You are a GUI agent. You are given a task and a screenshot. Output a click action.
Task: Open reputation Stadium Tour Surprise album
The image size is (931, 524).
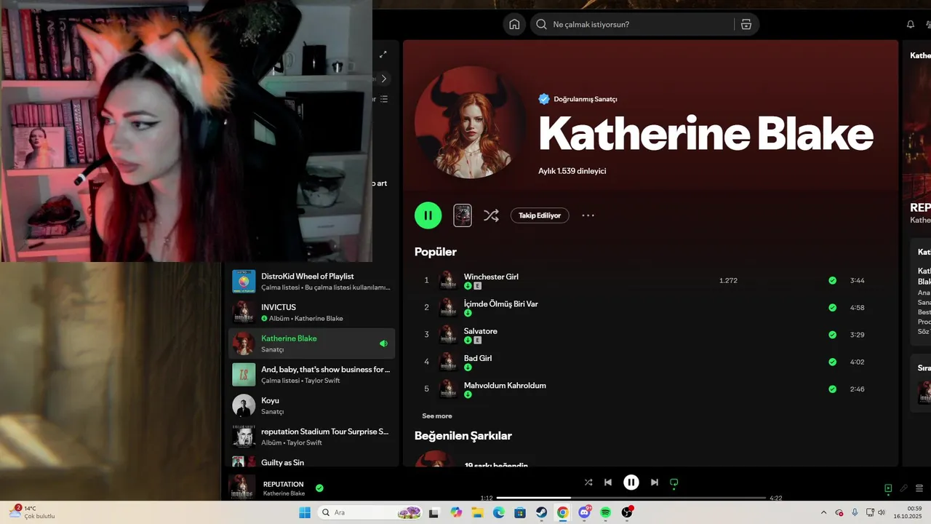311,437
